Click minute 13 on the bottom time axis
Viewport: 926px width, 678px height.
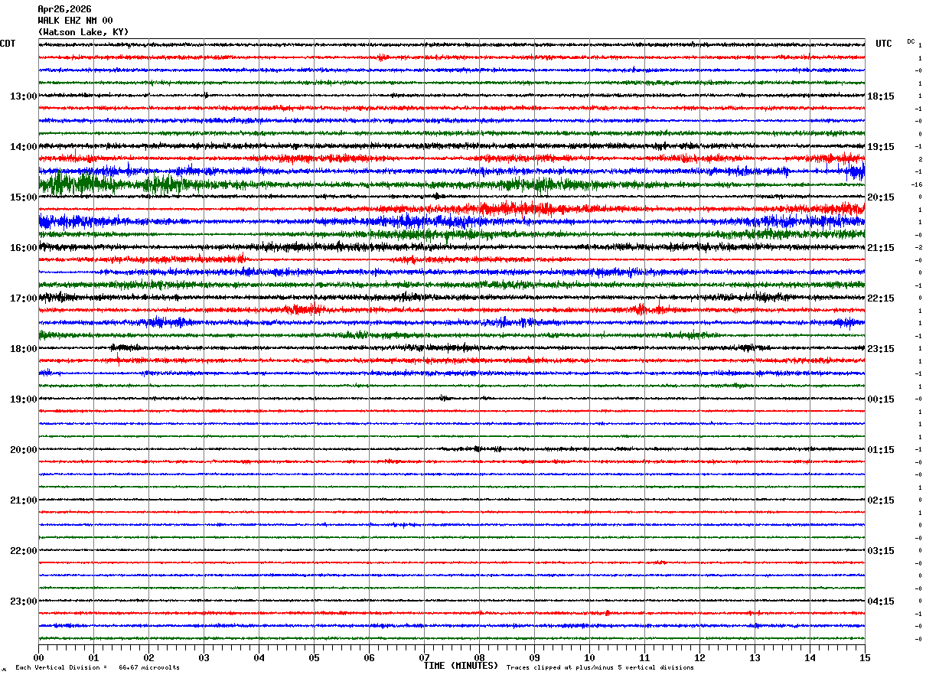click(755, 657)
